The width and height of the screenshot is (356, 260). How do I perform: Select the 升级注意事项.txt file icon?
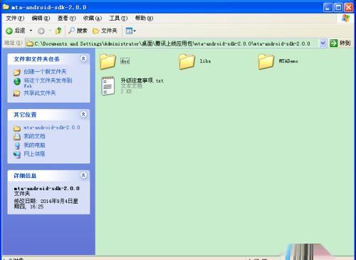click(108, 85)
